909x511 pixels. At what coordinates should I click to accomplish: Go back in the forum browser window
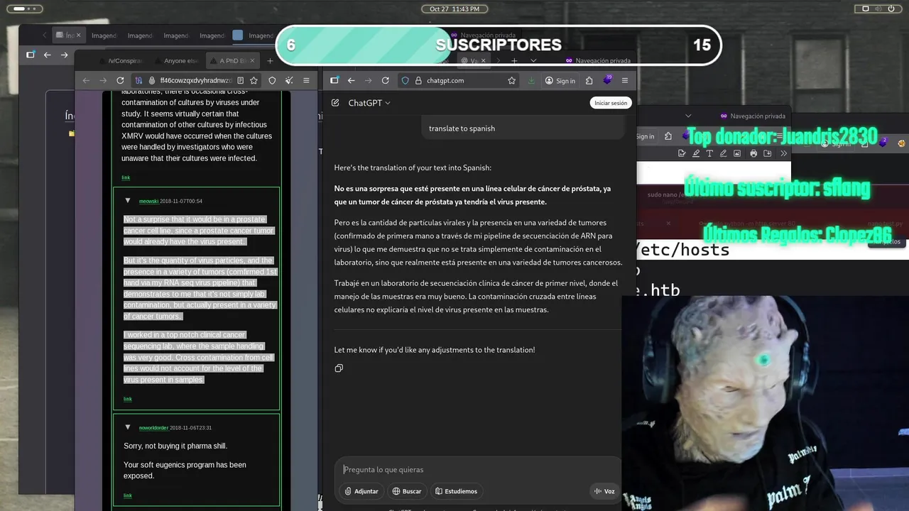[86, 80]
